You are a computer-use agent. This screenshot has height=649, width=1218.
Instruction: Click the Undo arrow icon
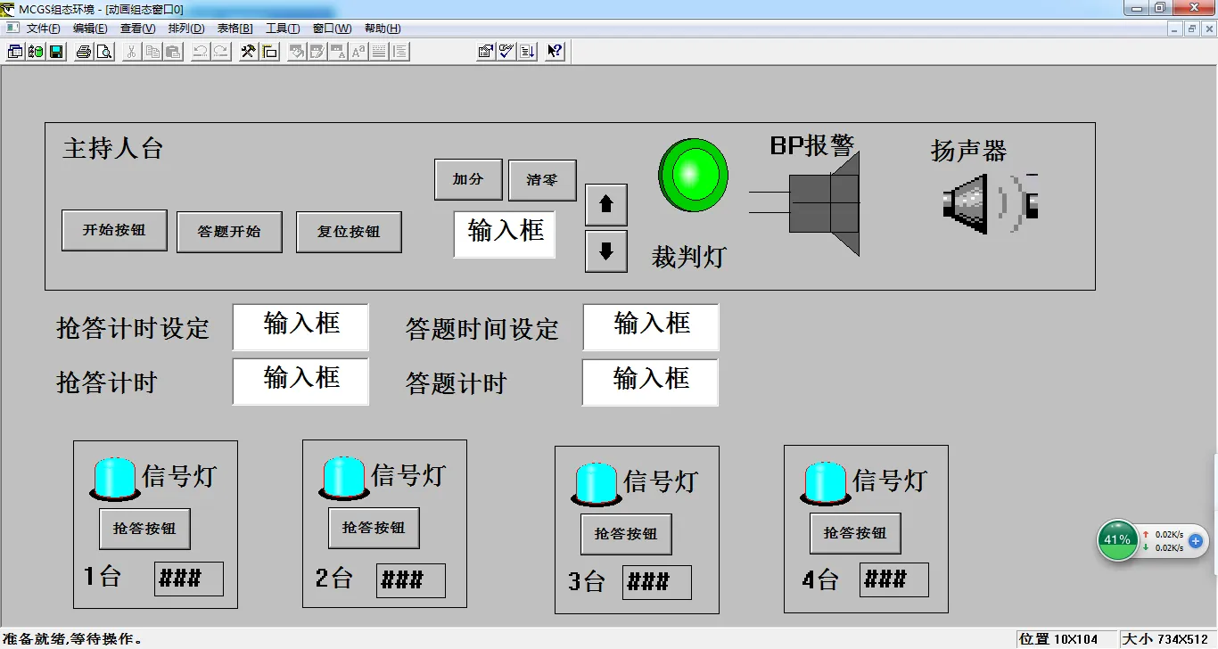point(202,51)
